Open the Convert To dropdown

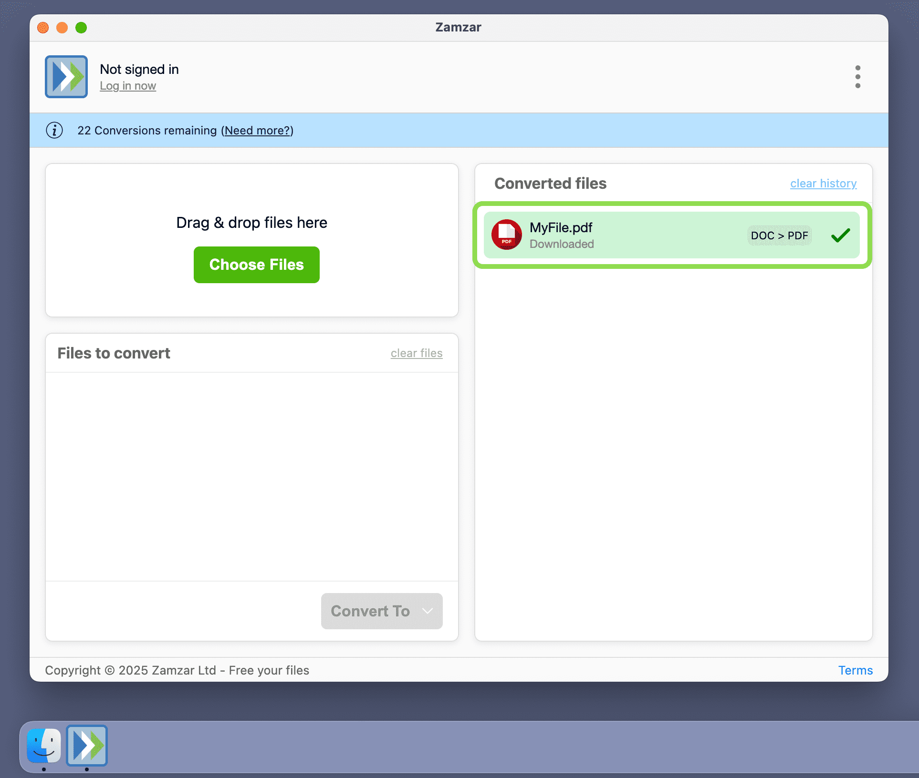(381, 611)
